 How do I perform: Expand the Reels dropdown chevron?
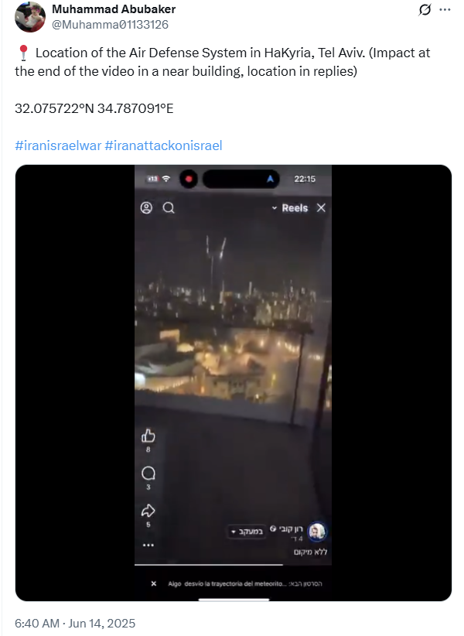pyautogui.click(x=275, y=208)
